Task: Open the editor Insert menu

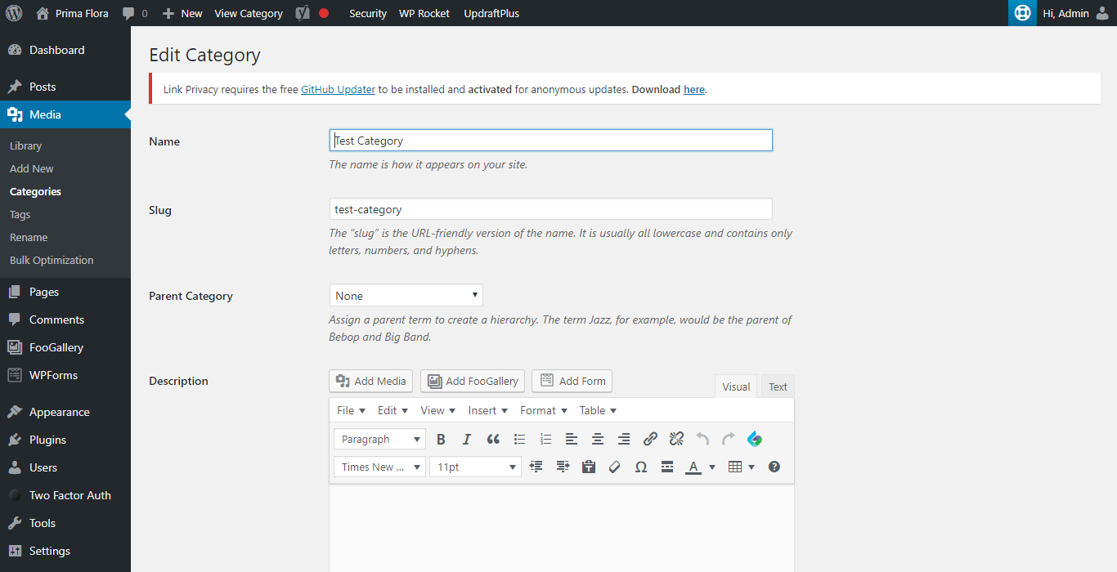Action: pos(488,410)
